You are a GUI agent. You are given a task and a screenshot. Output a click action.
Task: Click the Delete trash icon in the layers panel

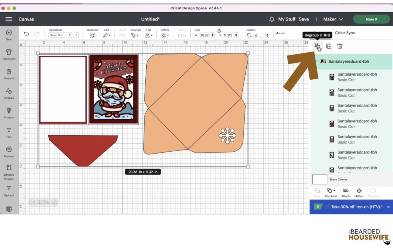coord(340,46)
